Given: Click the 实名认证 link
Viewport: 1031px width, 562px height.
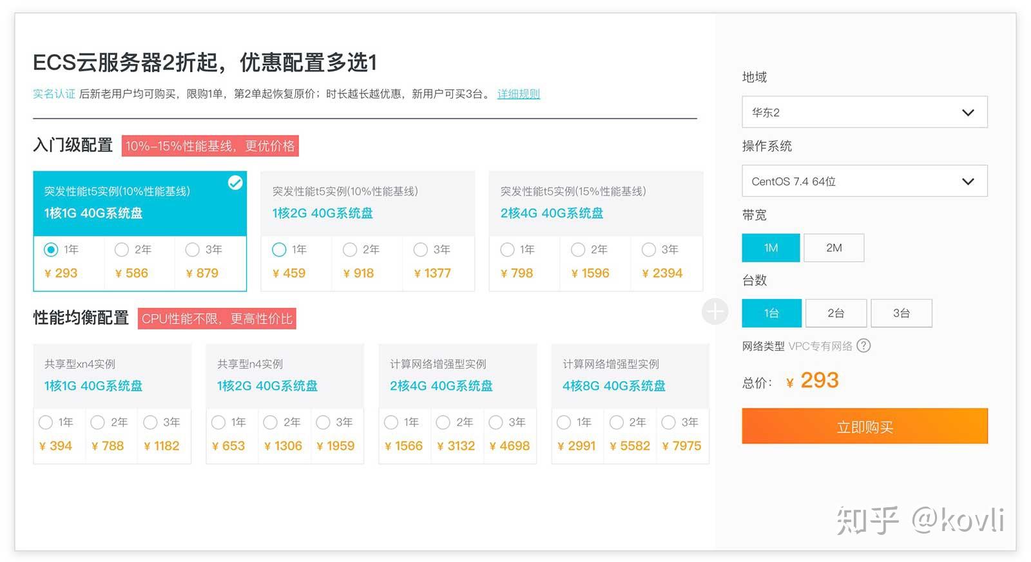Looking at the screenshot, I should (x=54, y=94).
